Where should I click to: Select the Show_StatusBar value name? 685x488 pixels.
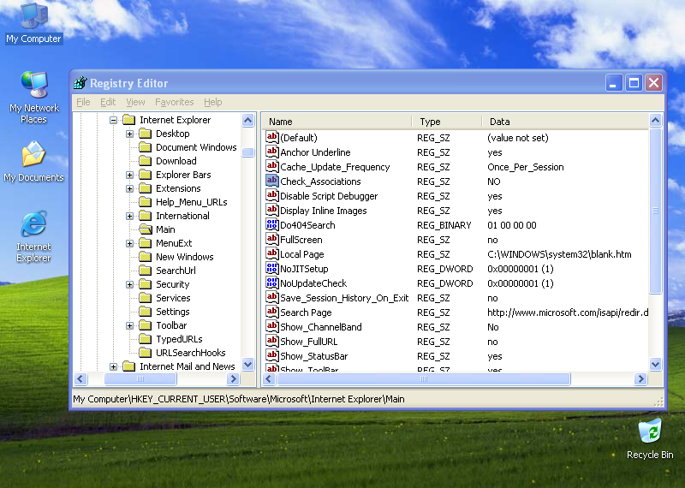(313, 356)
